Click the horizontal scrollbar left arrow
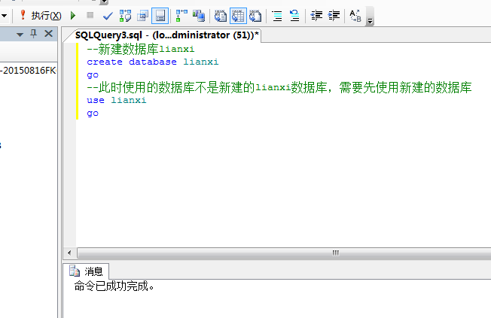 point(69,253)
